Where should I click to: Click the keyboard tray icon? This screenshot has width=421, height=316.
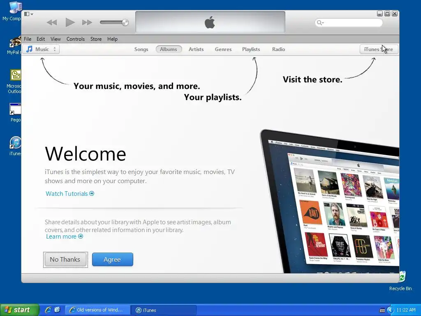tap(382, 310)
